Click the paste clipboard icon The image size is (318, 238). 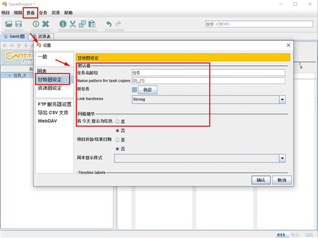(92, 24)
